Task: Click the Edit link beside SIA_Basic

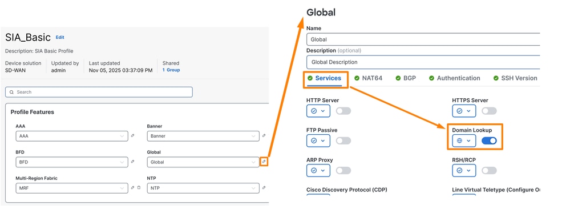Action: pyautogui.click(x=60, y=37)
